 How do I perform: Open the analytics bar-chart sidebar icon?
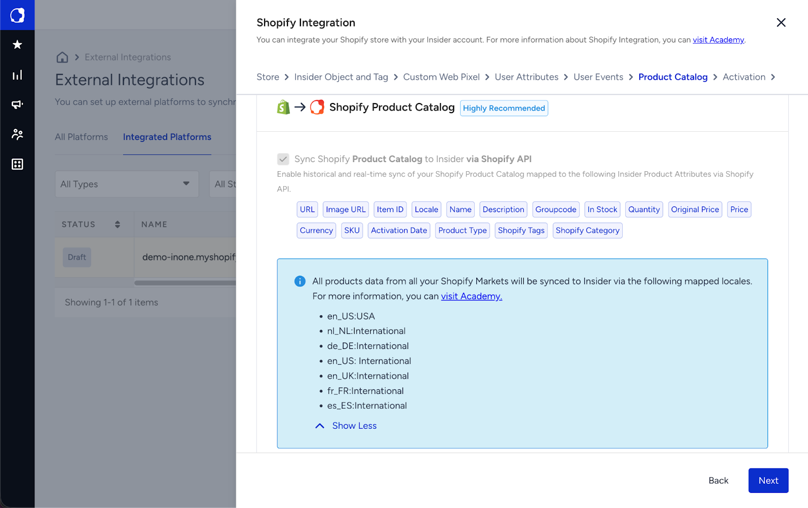coord(17,75)
